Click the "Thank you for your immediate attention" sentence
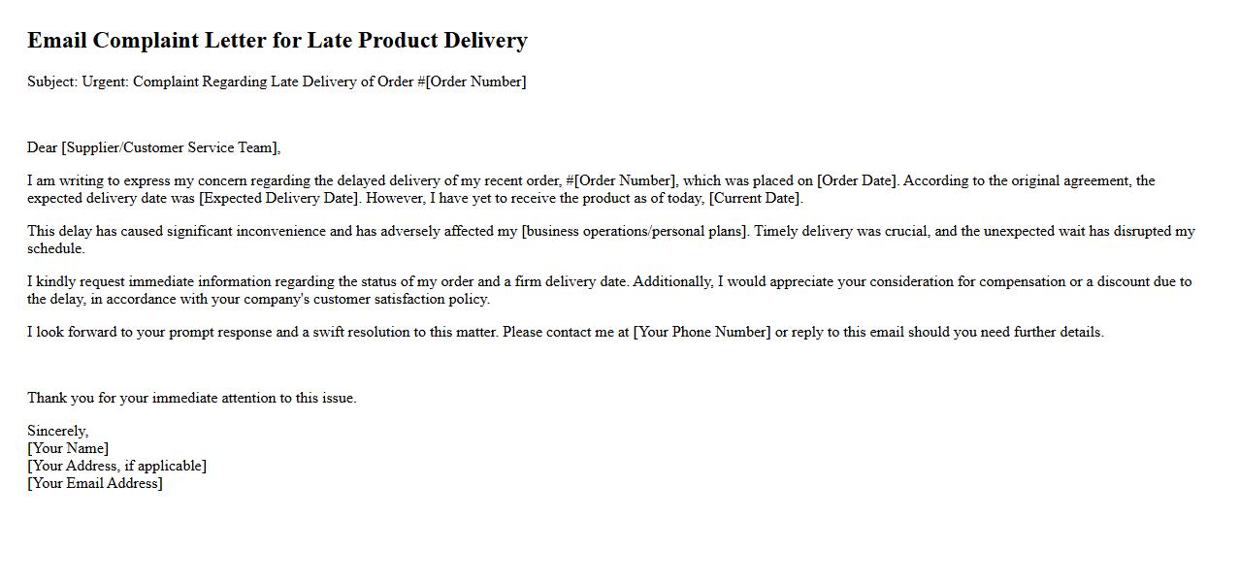1240x583 pixels. [191, 398]
